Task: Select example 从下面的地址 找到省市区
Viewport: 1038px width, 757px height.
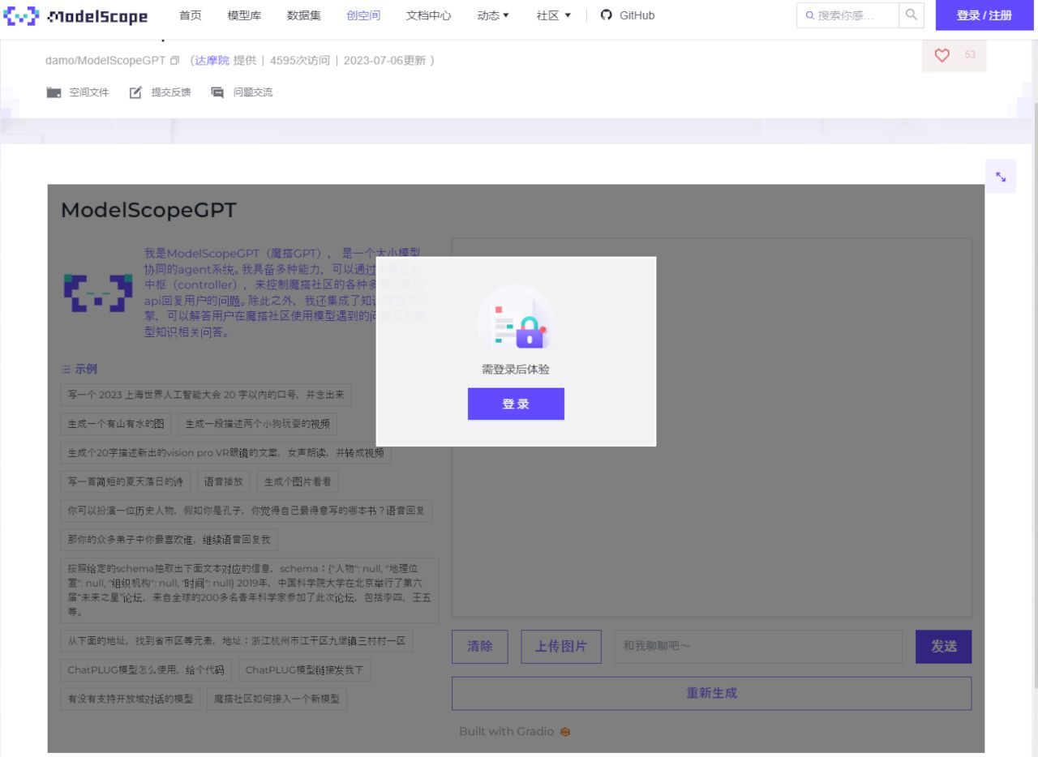Action: coord(237,641)
